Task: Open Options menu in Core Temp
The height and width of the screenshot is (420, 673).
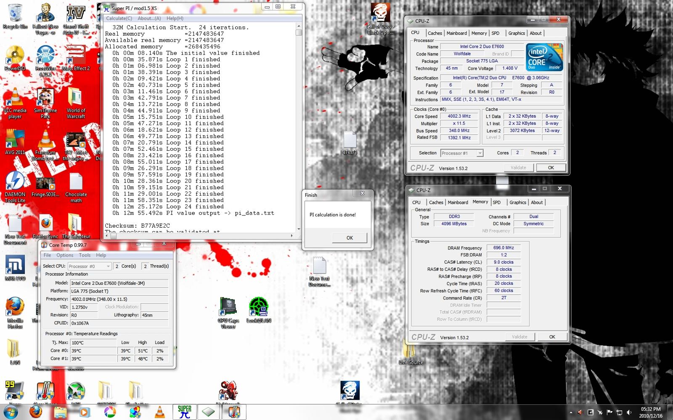Action: (x=65, y=255)
